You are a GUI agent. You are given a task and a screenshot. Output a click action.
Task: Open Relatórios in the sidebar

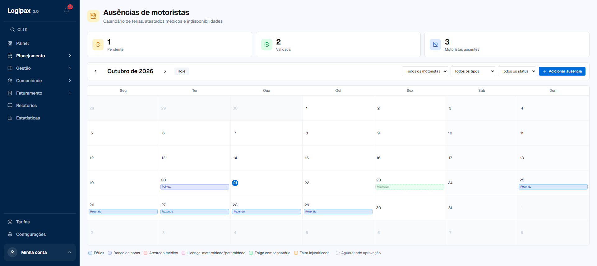point(40,105)
